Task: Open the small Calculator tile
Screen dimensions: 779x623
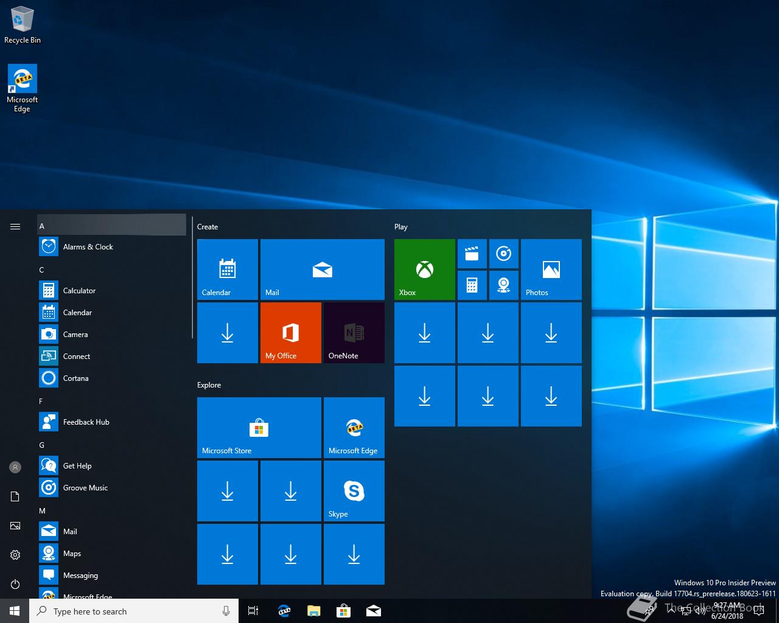Action: click(x=472, y=285)
